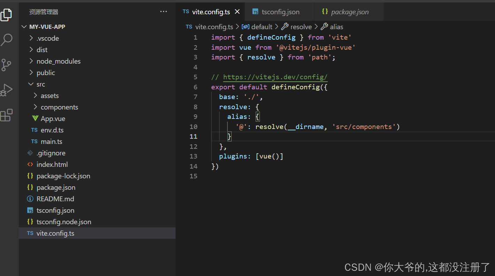Open main.ts from the file tree
Screen dimensions: 495x276
coord(52,141)
